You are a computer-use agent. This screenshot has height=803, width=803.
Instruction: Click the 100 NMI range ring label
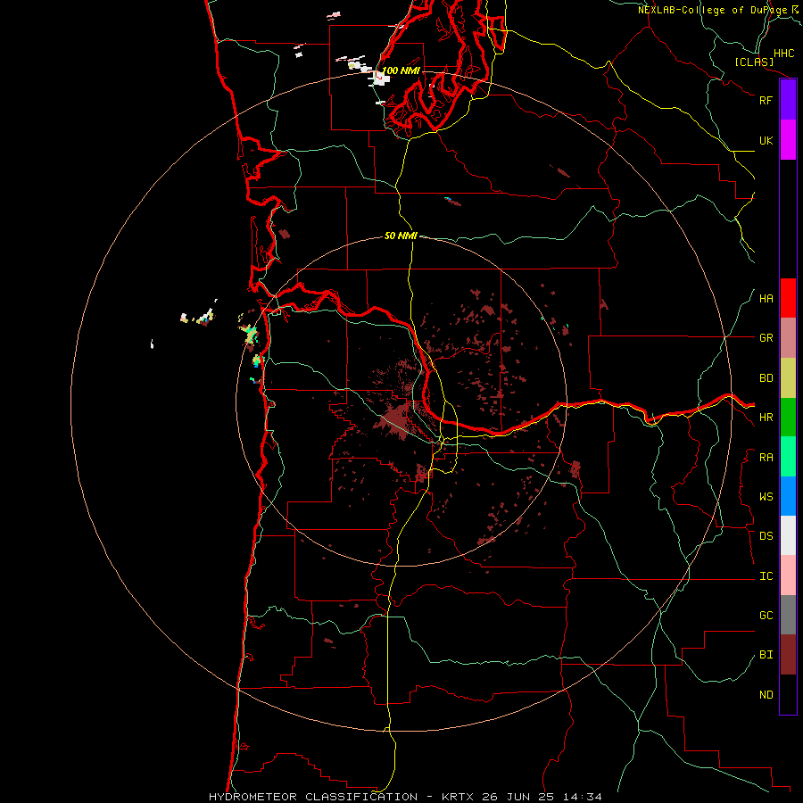click(x=401, y=70)
